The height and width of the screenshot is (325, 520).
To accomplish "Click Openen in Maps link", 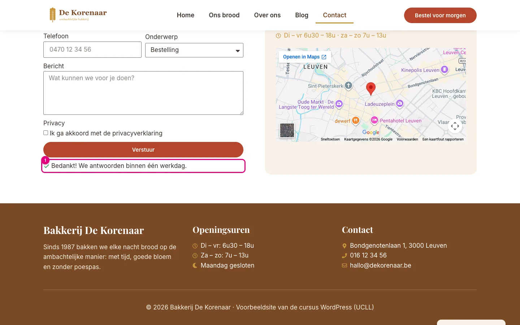I will [305, 57].
